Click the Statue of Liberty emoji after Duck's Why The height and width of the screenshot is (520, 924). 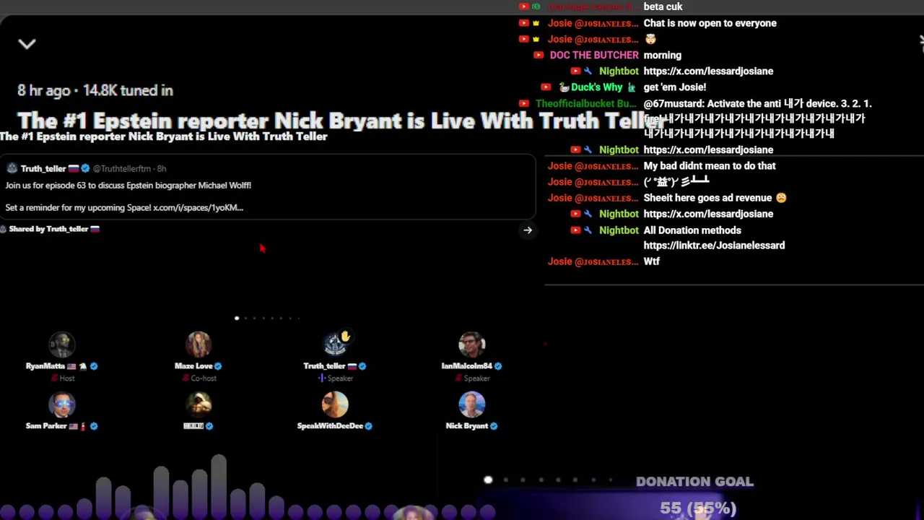click(x=632, y=87)
